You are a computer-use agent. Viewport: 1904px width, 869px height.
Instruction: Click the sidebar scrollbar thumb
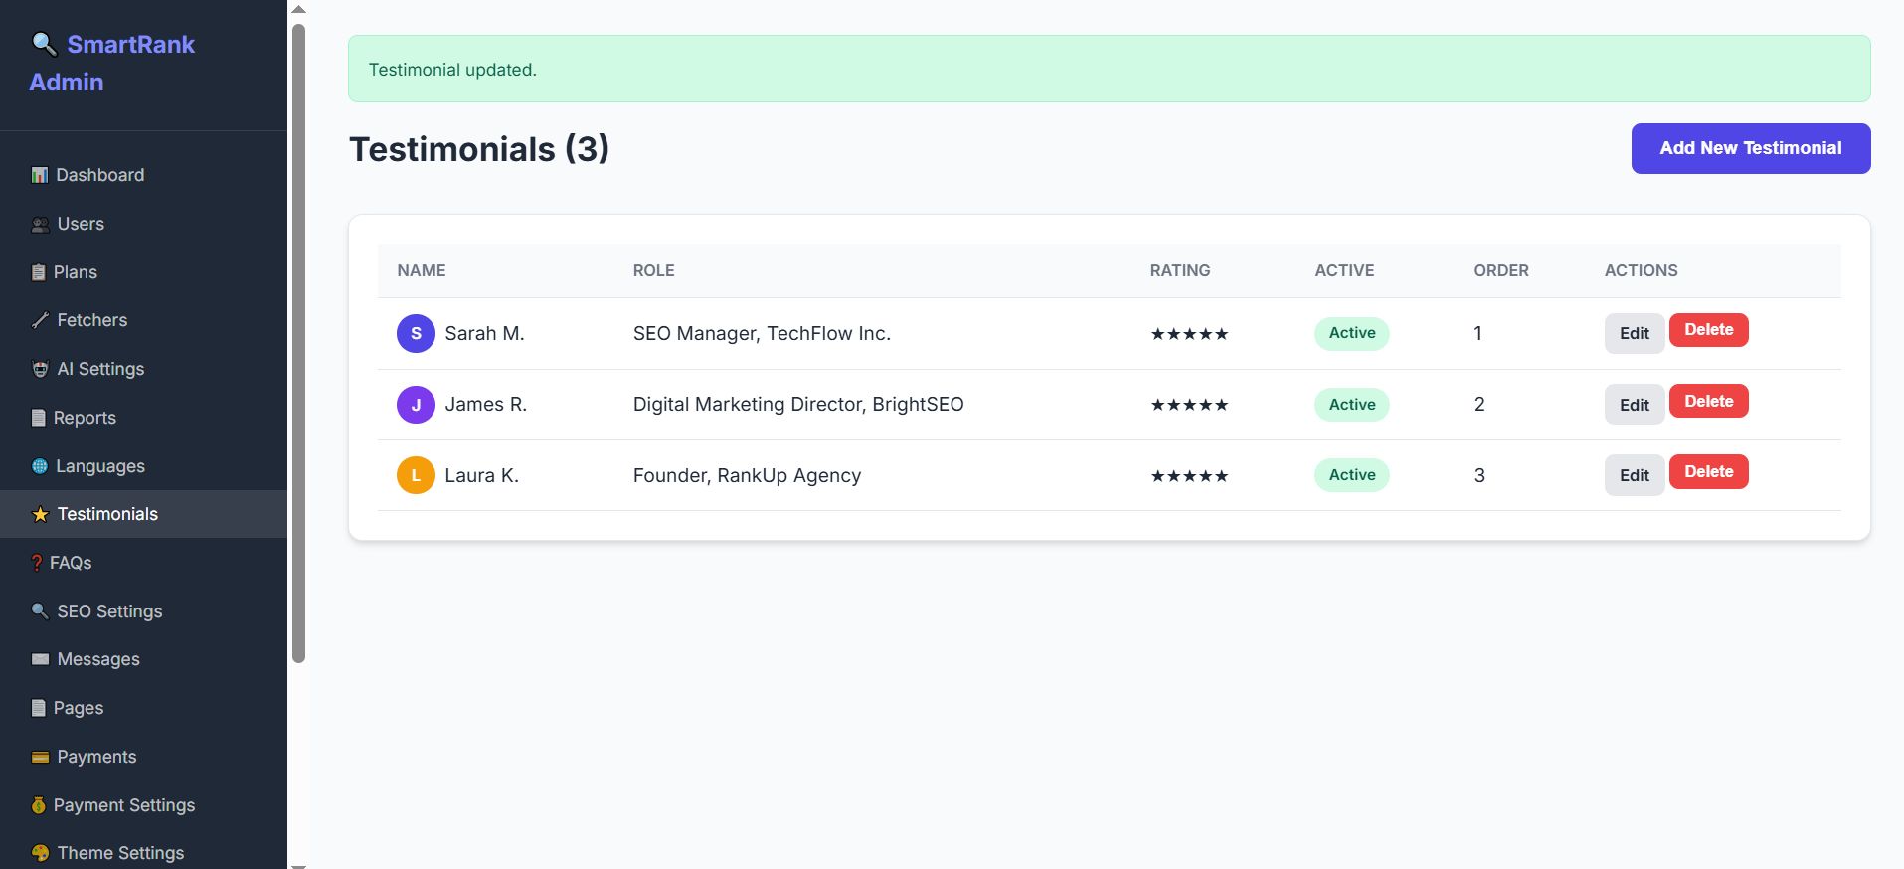298,343
